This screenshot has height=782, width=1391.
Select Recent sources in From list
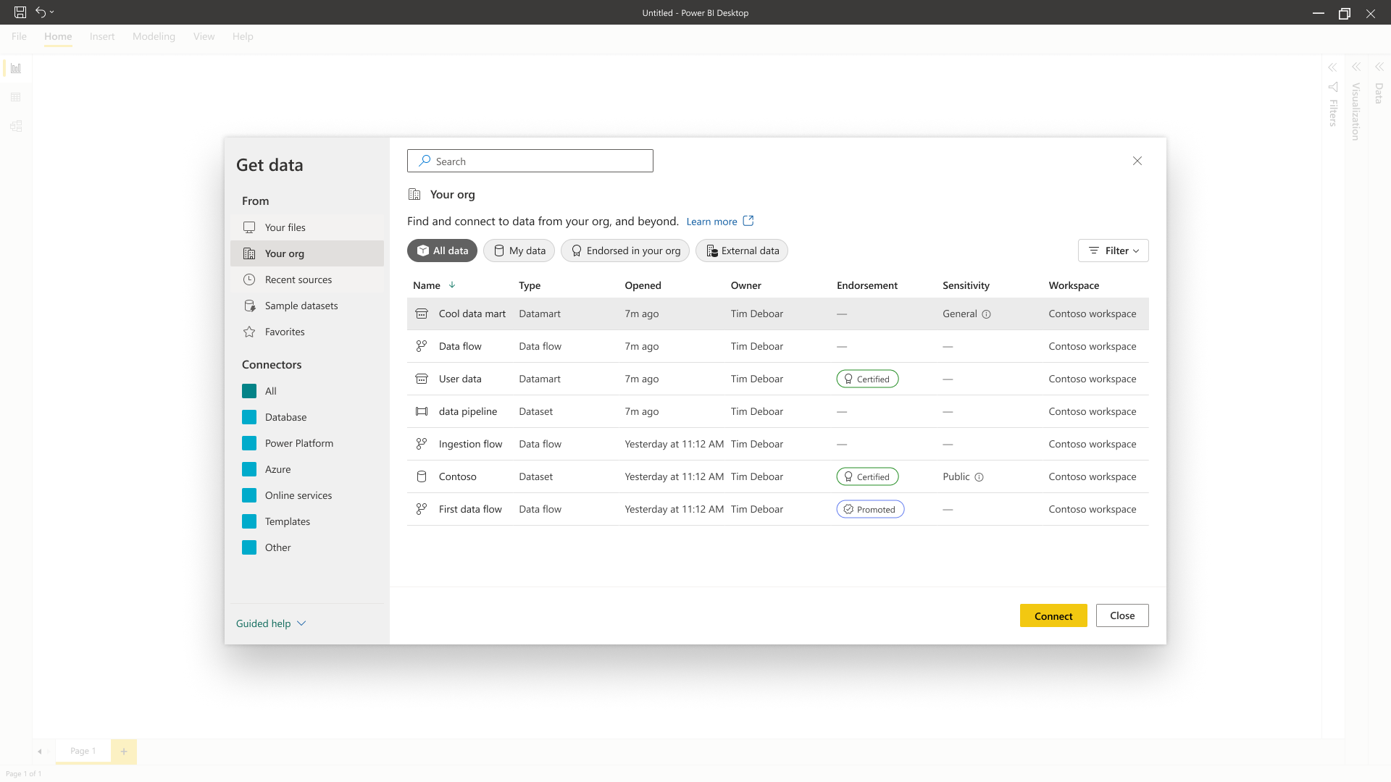tap(298, 279)
